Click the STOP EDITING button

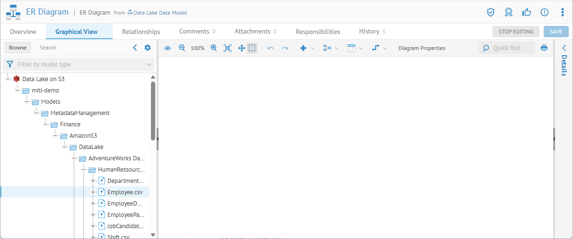tap(516, 32)
